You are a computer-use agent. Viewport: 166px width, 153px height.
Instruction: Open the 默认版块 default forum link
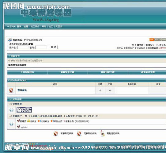[22, 90]
